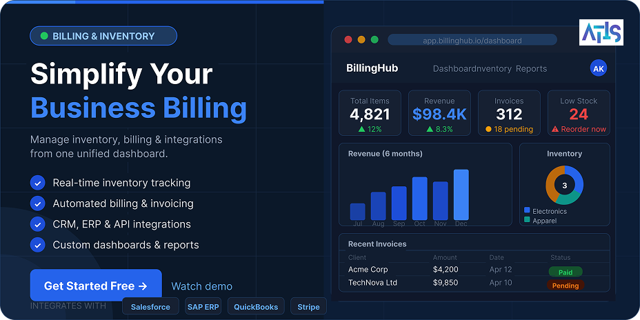Select the Salesforce integration chip

(150, 306)
